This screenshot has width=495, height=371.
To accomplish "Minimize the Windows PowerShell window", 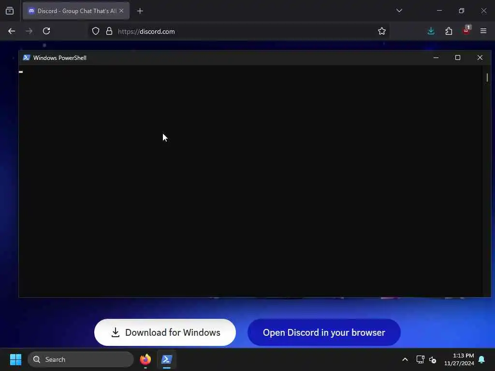I will click(436, 58).
